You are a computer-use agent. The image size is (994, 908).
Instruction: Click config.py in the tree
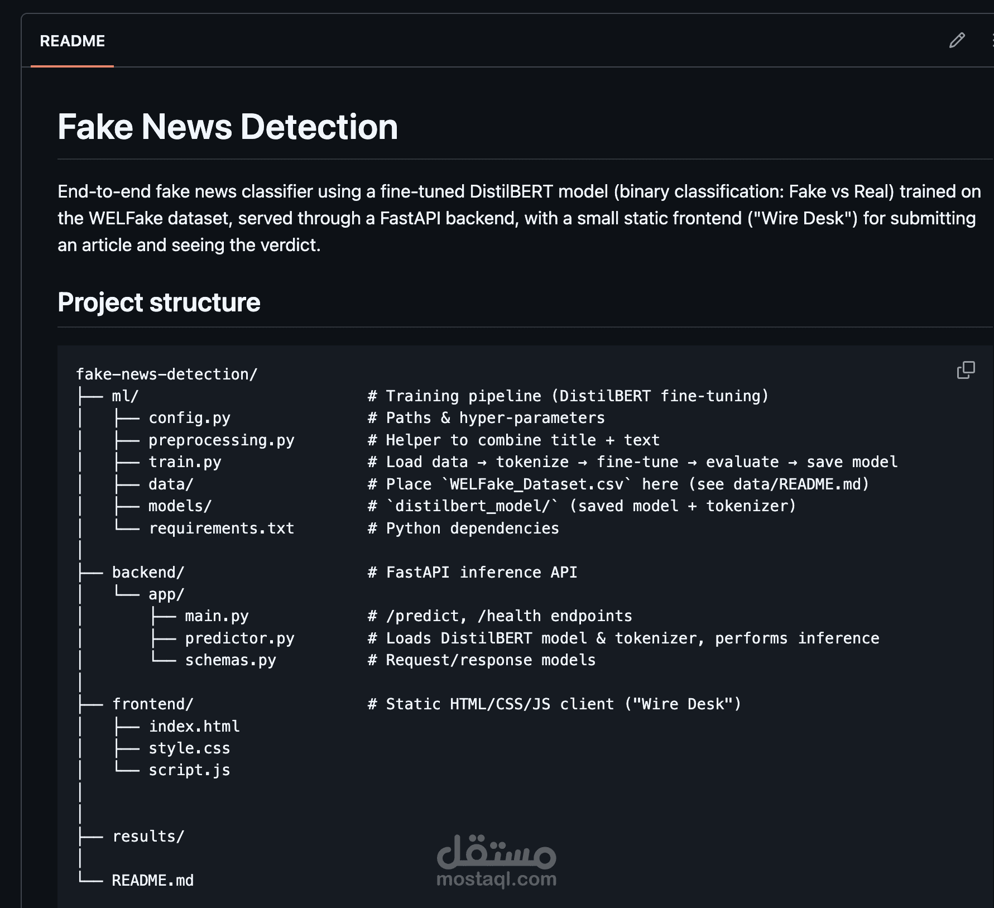tap(189, 418)
